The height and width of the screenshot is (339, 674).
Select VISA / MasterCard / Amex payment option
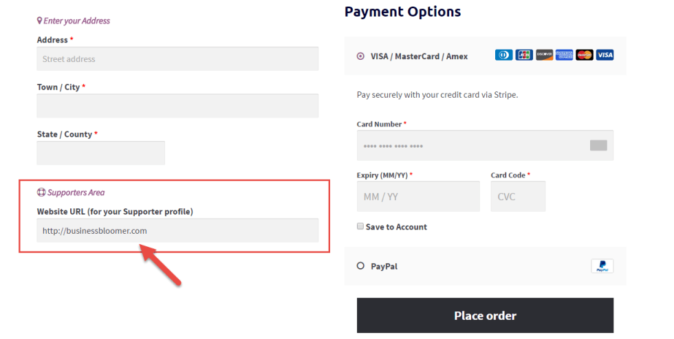pyautogui.click(x=360, y=56)
